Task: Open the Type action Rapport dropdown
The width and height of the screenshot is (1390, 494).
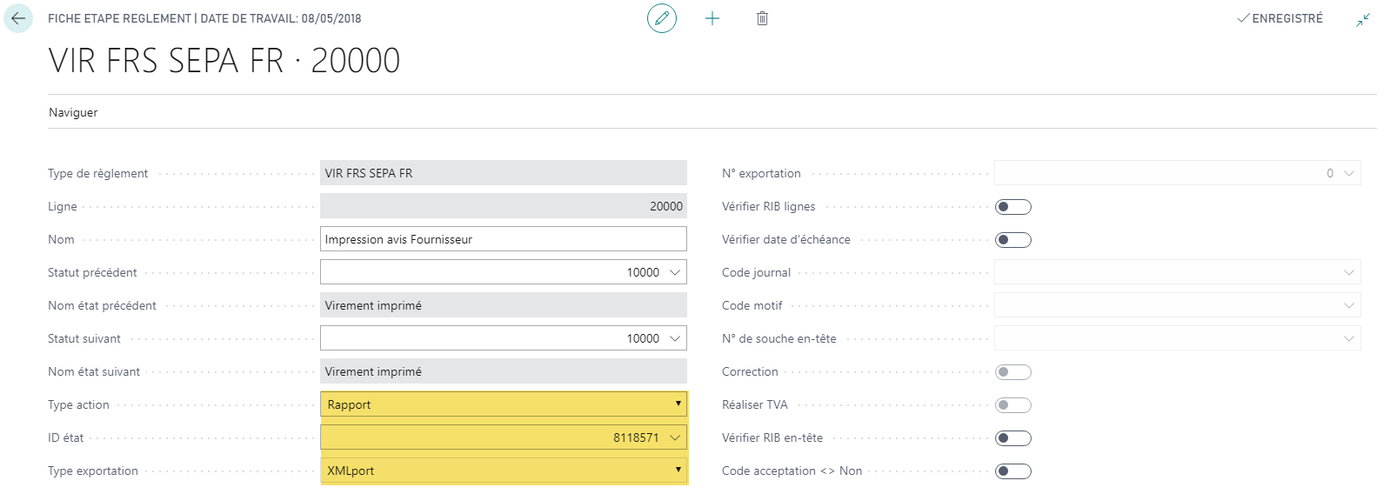Action: click(x=678, y=404)
